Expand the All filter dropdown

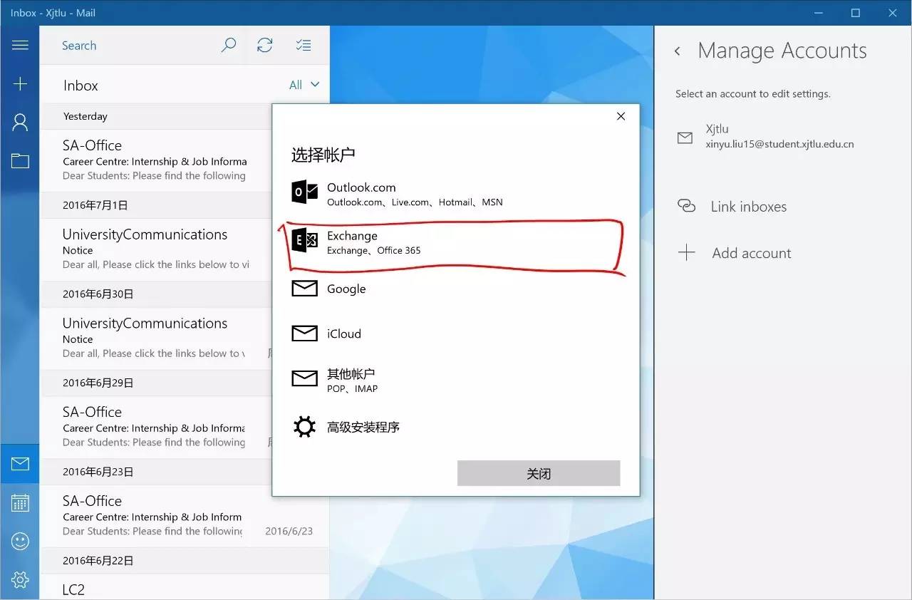tap(304, 85)
